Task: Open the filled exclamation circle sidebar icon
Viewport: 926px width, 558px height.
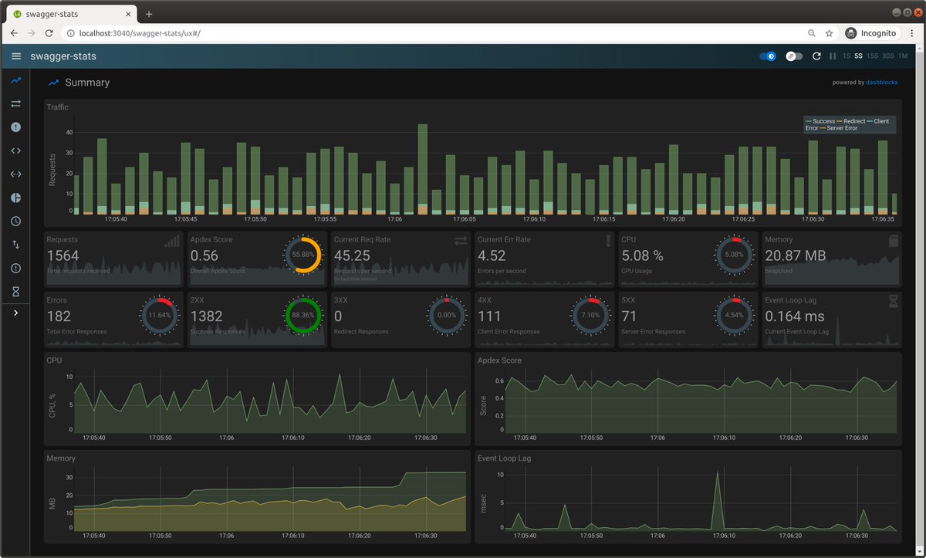Action: click(16, 127)
